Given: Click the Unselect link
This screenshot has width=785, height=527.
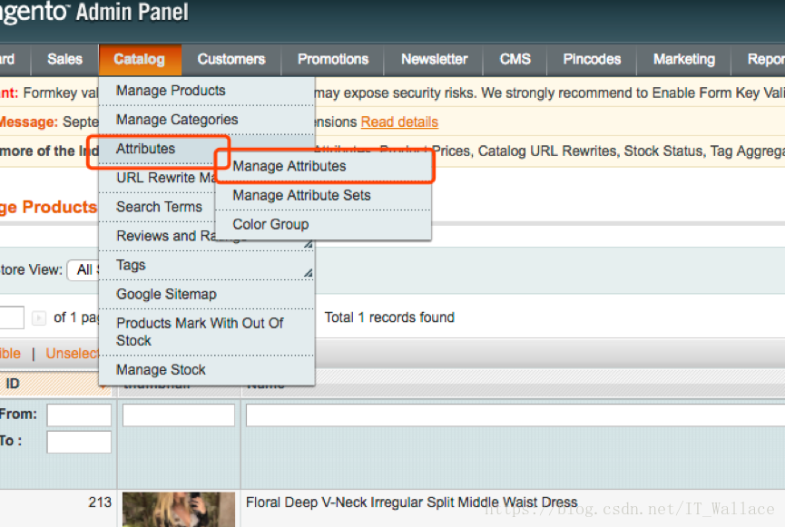Looking at the screenshot, I should click(72, 354).
